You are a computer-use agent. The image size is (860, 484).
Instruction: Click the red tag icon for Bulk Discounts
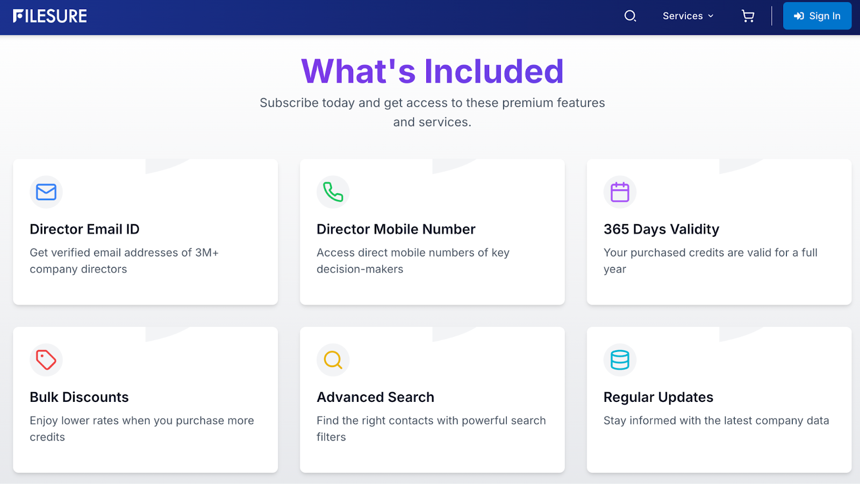[46, 360]
